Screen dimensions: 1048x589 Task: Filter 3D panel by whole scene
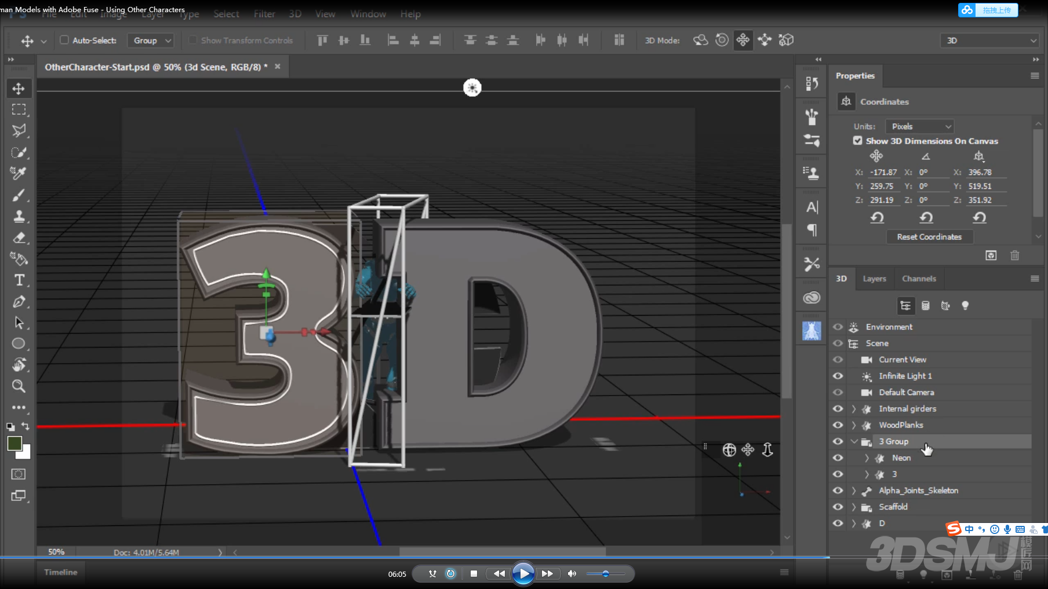tap(905, 306)
